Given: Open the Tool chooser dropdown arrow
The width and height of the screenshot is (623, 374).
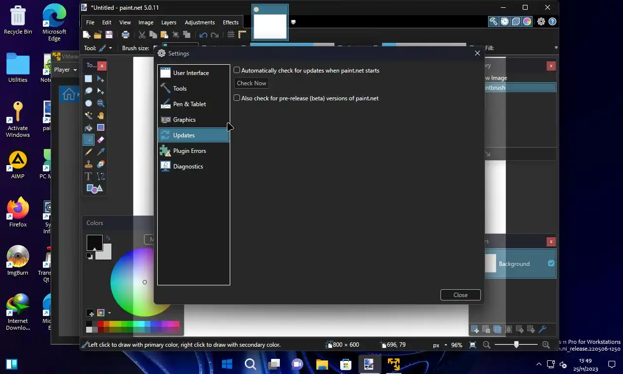Looking at the screenshot, I should tap(110, 48).
